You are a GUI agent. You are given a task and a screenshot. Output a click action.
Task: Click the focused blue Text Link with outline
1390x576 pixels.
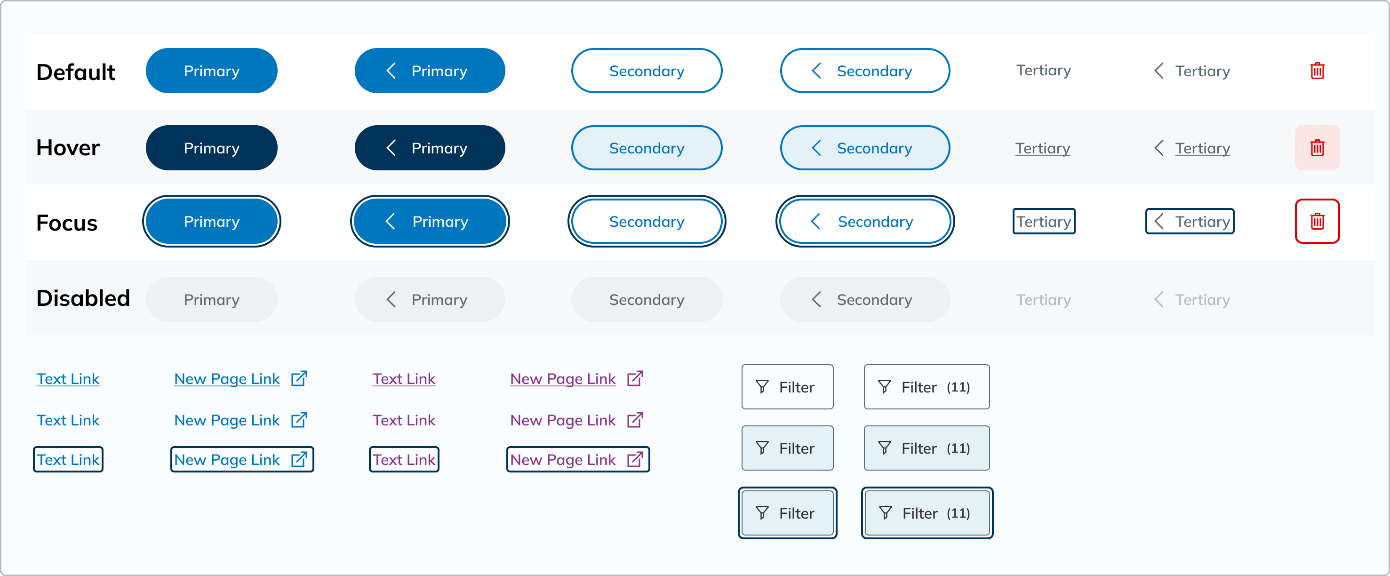point(68,459)
